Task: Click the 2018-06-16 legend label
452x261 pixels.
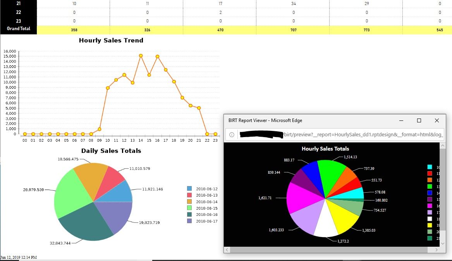Action: coord(207,214)
